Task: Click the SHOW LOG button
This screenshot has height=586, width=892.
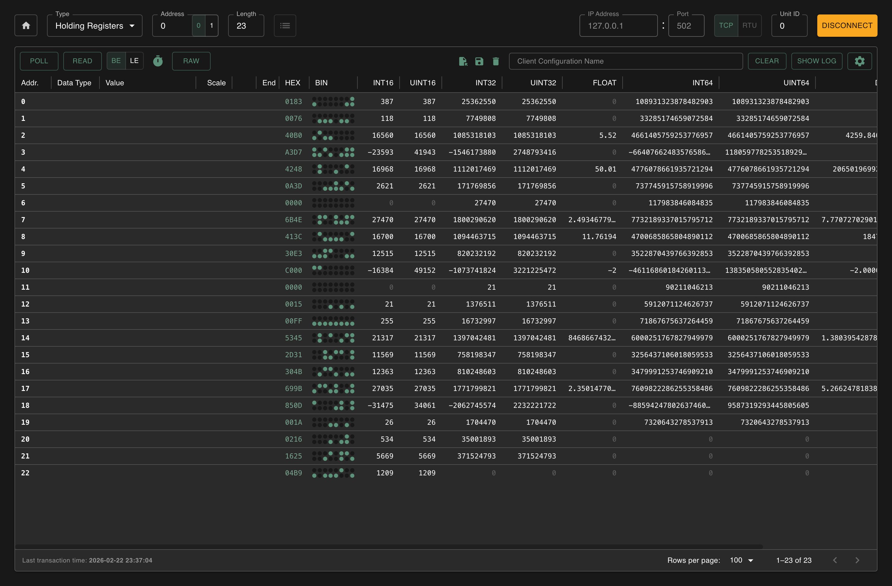Action: pyautogui.click(x=816, y=61)
